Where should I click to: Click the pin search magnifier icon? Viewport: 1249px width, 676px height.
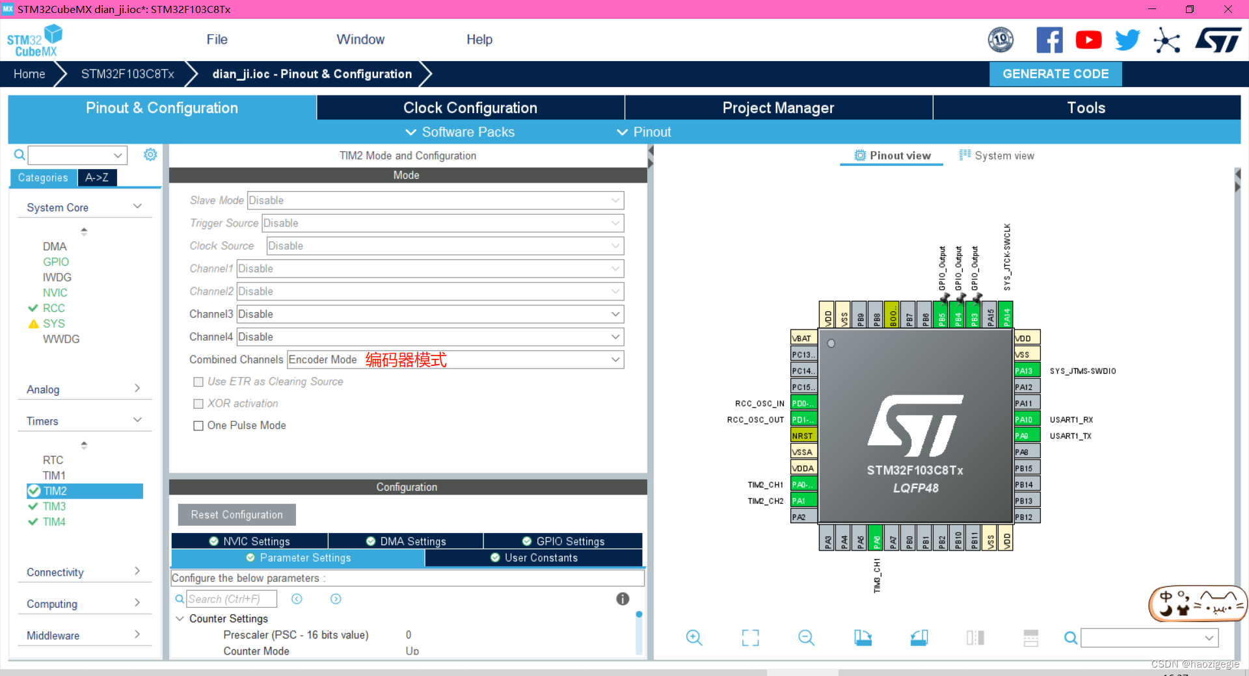(1070, 638)
